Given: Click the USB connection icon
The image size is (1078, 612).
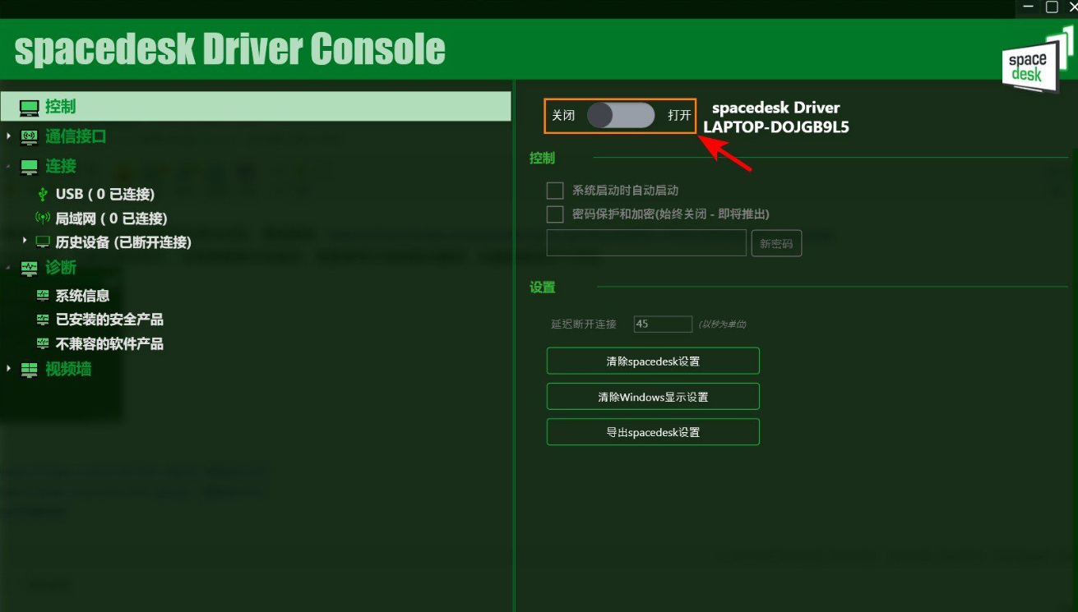Looking at the screenshot, I should pos(44,195).
